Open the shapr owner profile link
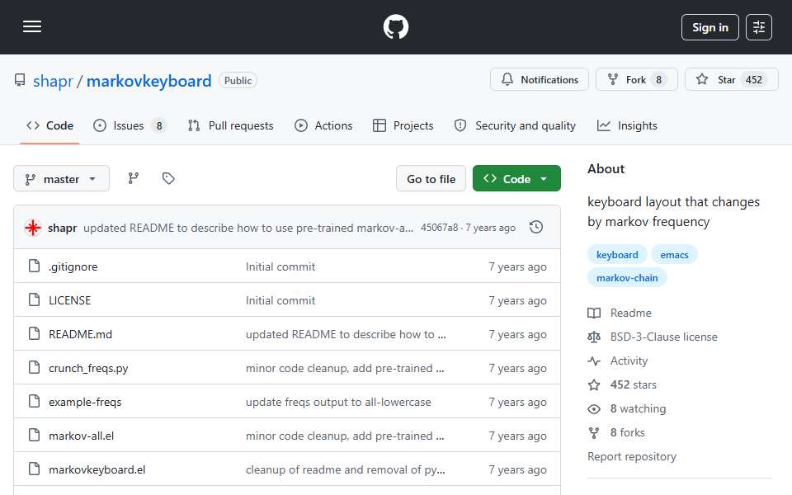This screenshot has width=792, height=495. [x=53, y=81]
